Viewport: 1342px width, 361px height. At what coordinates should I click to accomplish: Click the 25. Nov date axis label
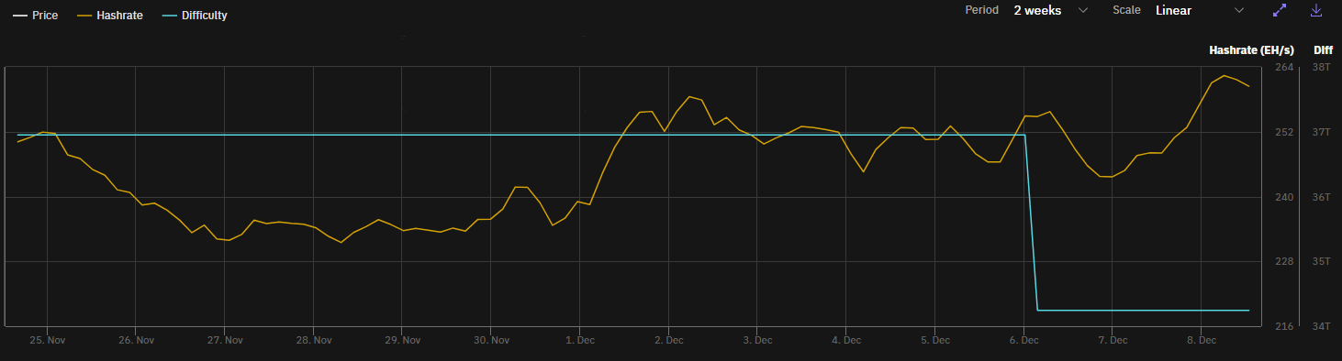tap(47, 341)
